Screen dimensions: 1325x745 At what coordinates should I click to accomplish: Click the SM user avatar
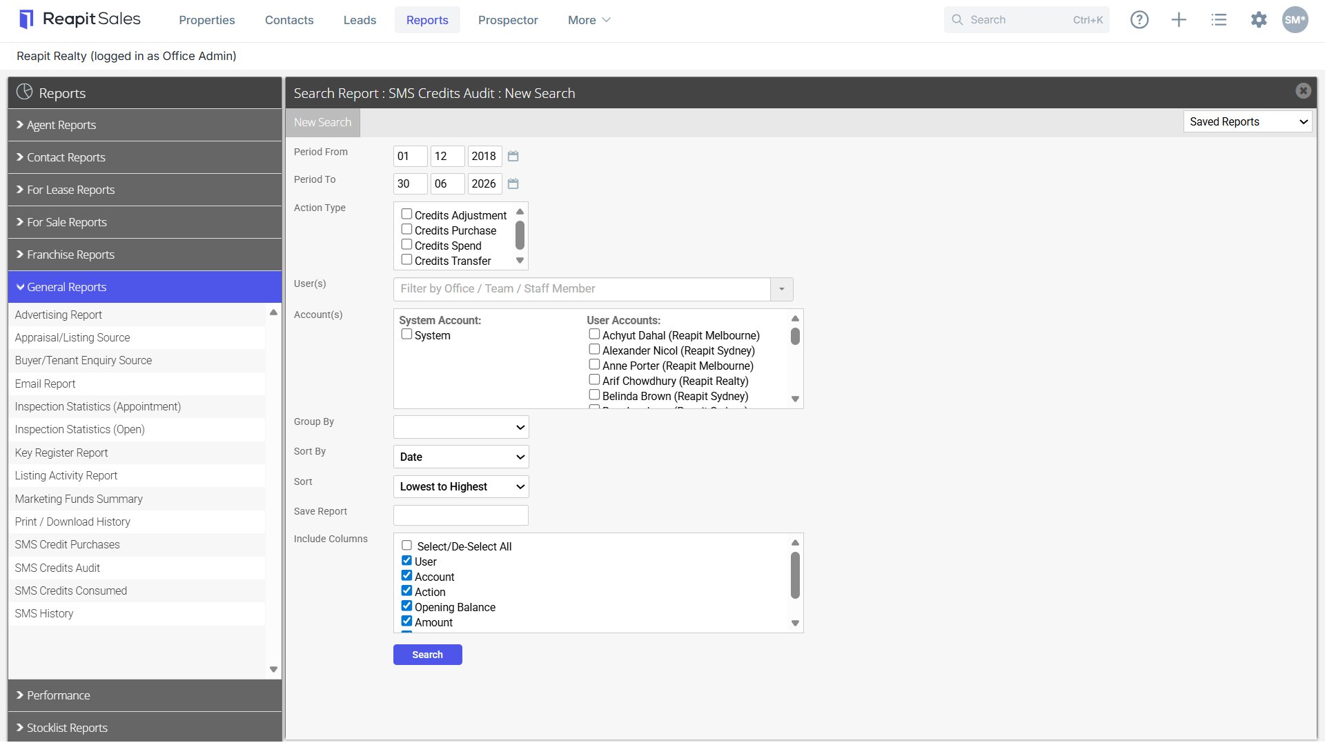(x=1295, y=20)
